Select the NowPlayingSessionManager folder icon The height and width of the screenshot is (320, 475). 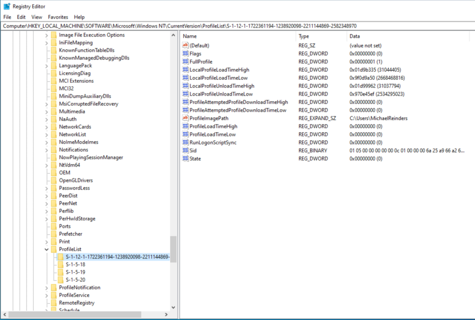(54, 157)
